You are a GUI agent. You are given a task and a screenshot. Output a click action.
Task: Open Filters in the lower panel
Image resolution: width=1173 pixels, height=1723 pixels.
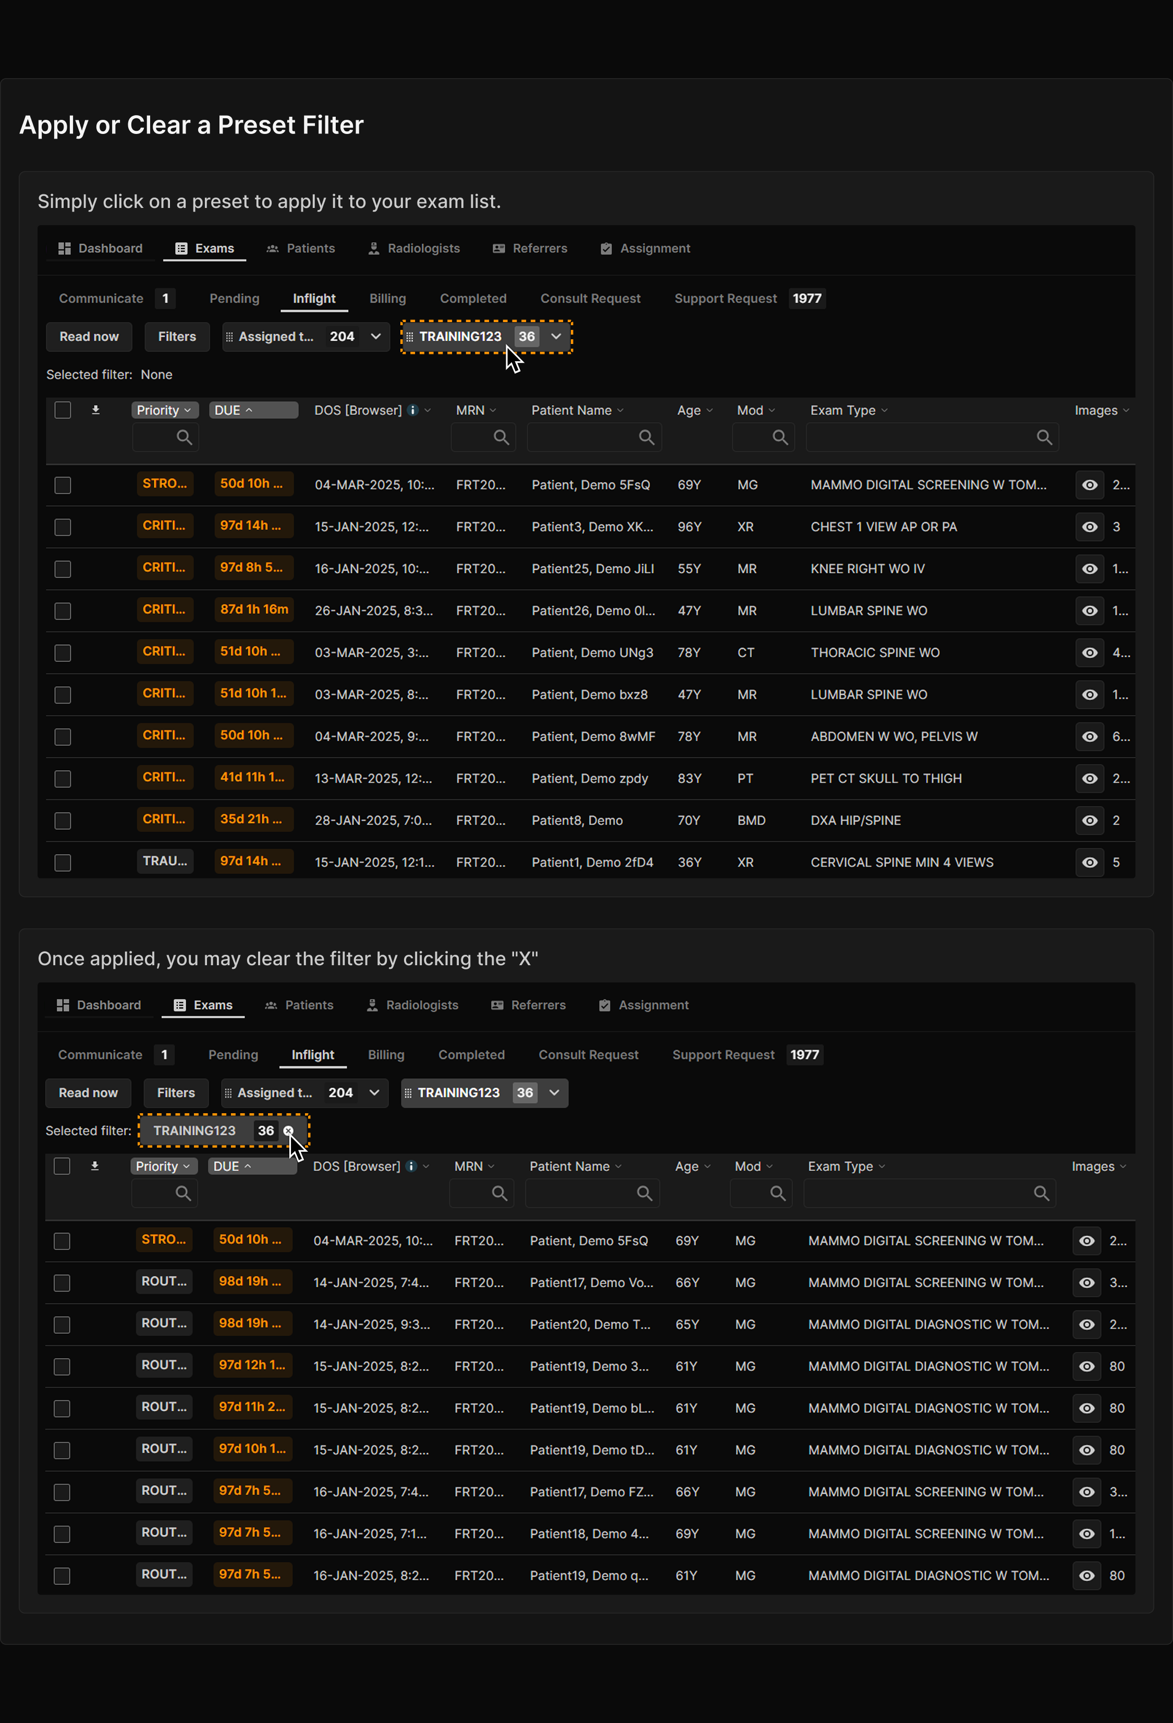click(176, 1093)
